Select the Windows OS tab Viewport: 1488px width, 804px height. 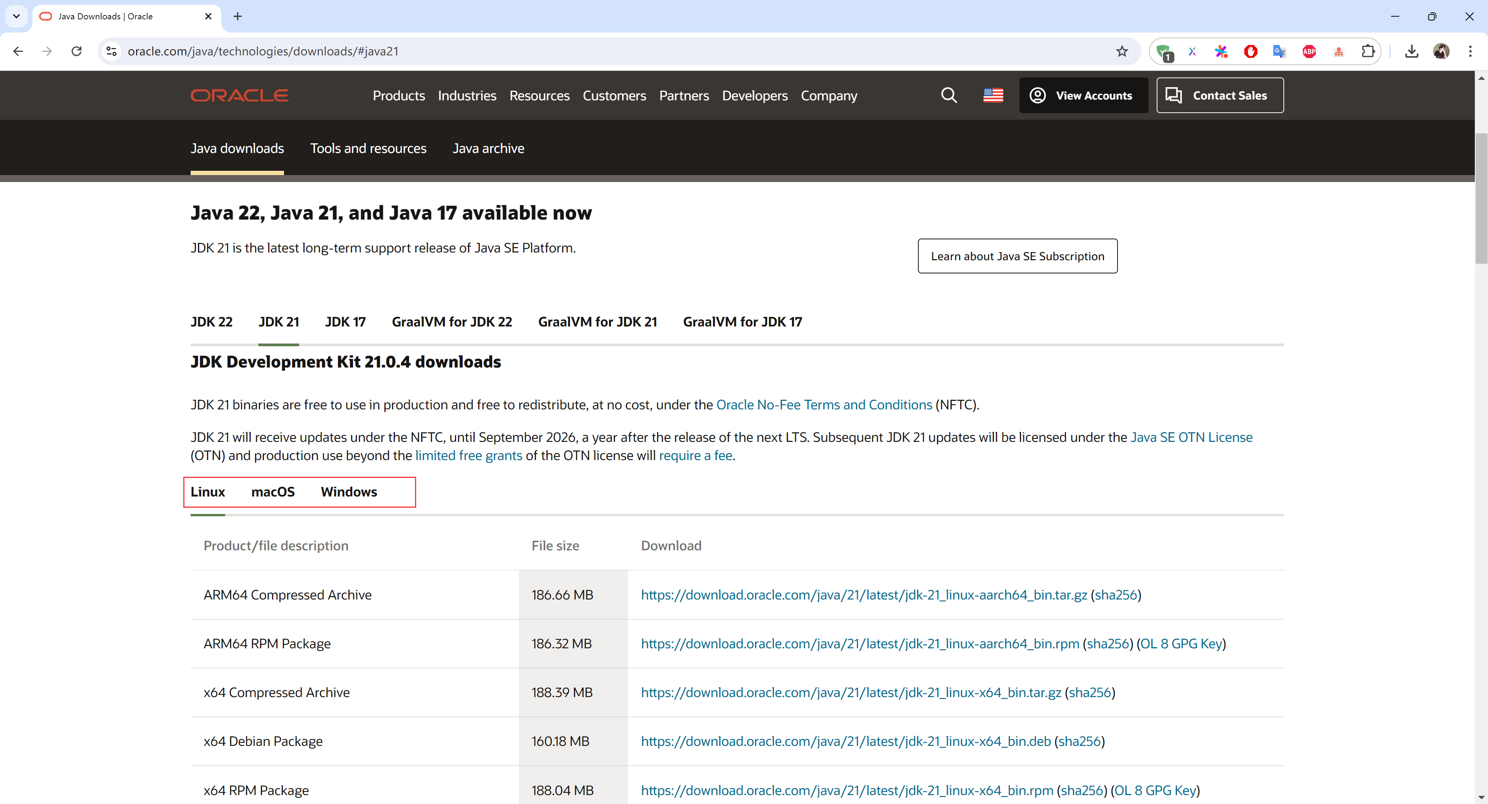349,492
